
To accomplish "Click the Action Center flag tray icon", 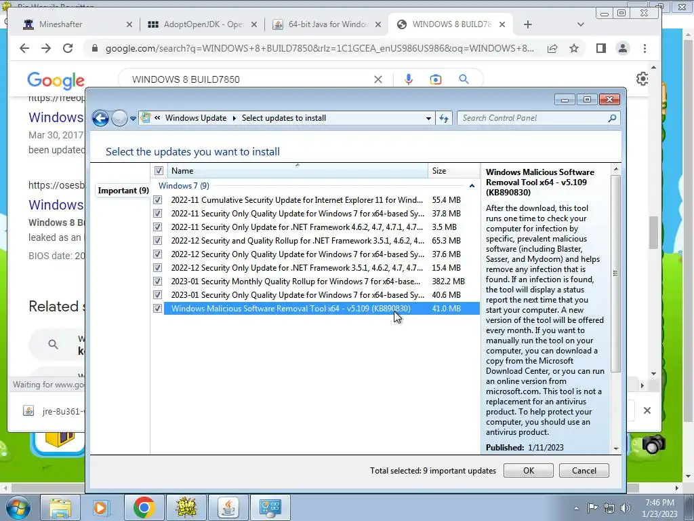I will [x=592, y=507].
